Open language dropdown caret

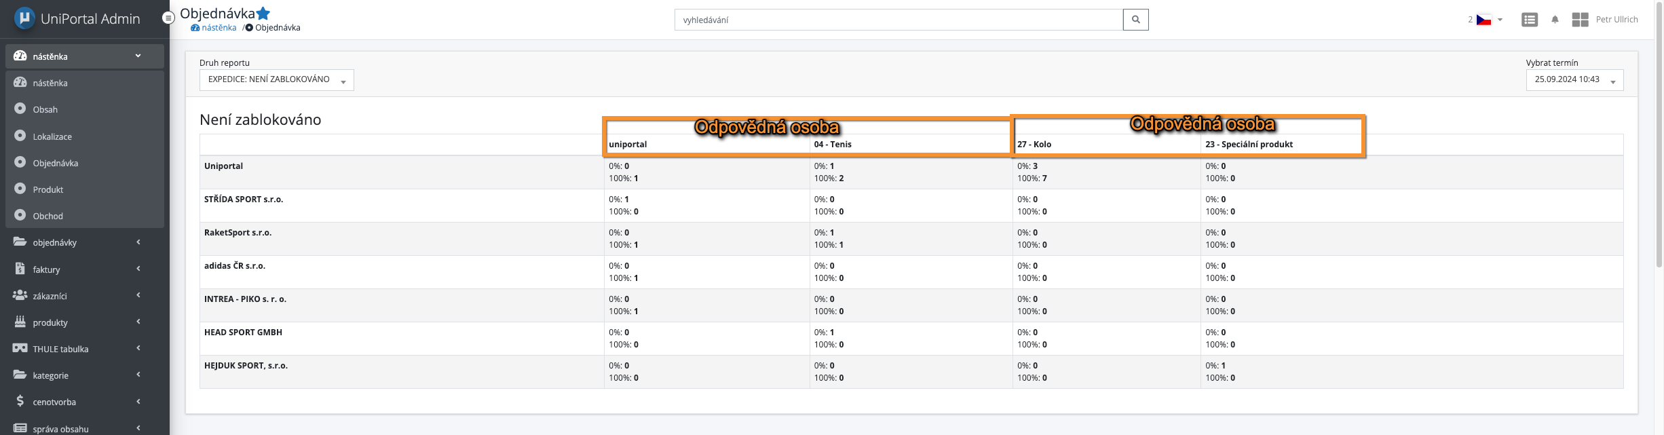[x=1500, y=20]
